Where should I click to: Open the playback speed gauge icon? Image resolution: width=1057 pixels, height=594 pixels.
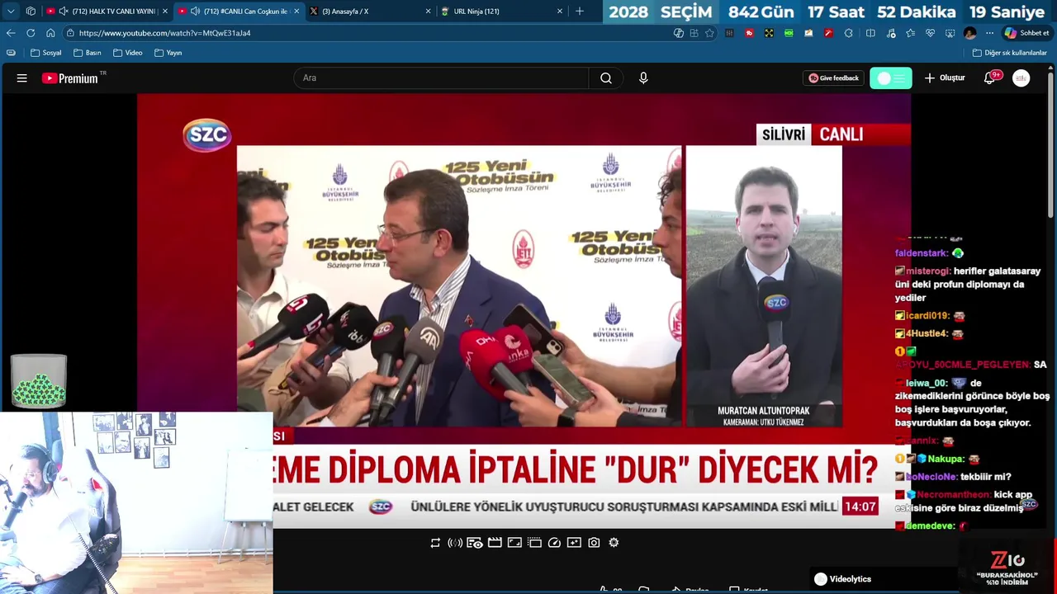click(554, 543)
